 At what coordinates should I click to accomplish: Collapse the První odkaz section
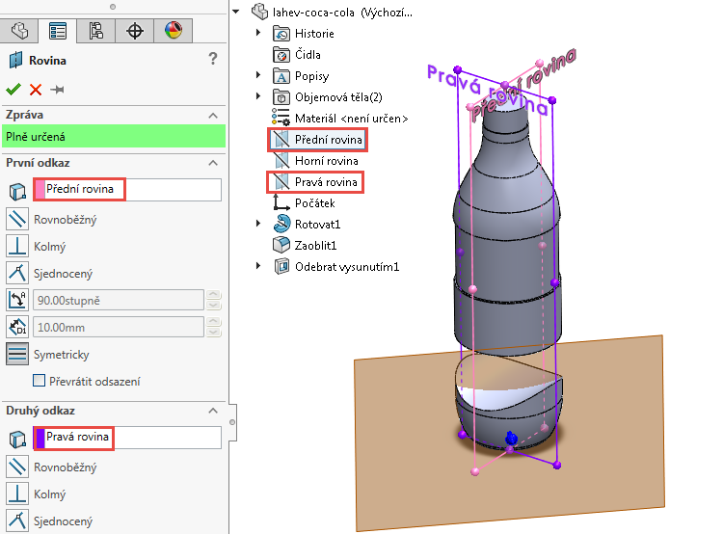click(x=213, y=163)
